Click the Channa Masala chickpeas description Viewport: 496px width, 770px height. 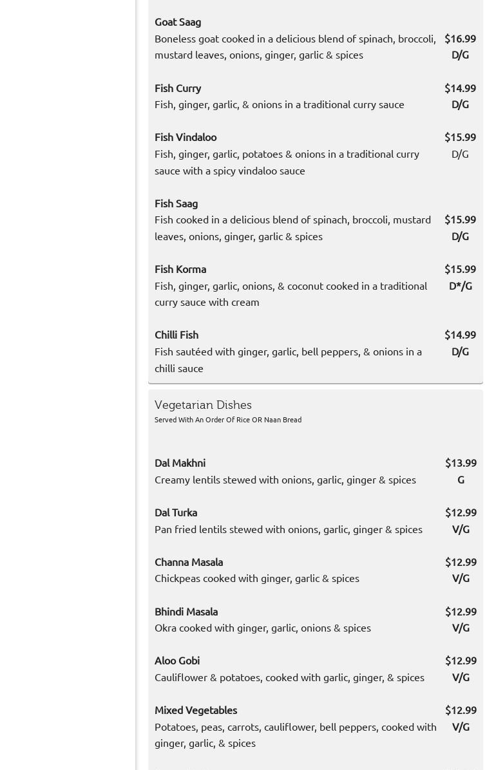pos(257,578)
